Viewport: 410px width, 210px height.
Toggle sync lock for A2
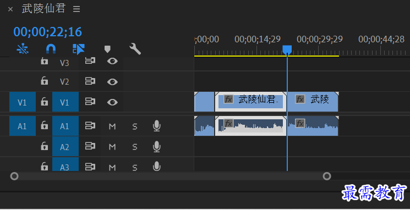click(x=90, y=146)
